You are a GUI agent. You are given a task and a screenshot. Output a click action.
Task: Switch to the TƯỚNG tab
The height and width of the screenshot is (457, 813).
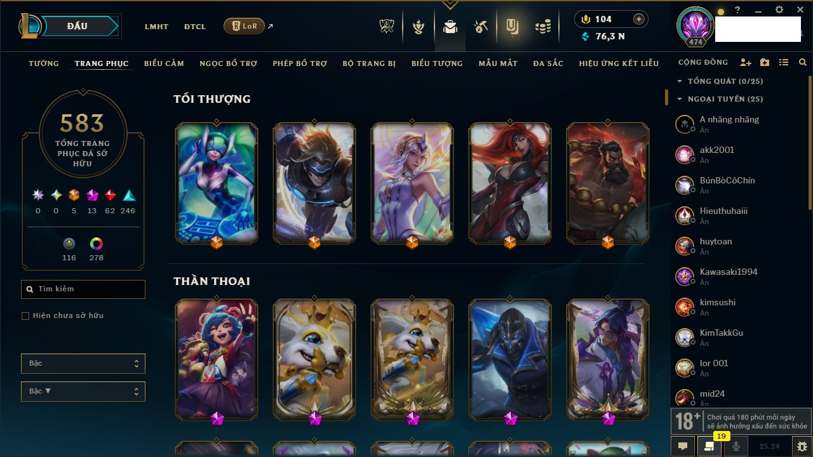coord(44,63)
